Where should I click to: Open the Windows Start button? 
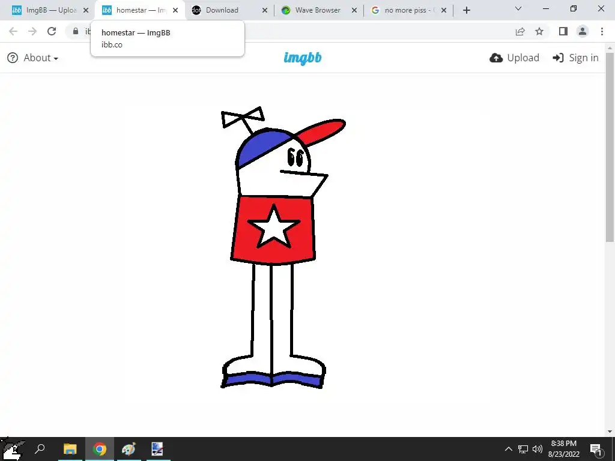click(x=13, y=449)
